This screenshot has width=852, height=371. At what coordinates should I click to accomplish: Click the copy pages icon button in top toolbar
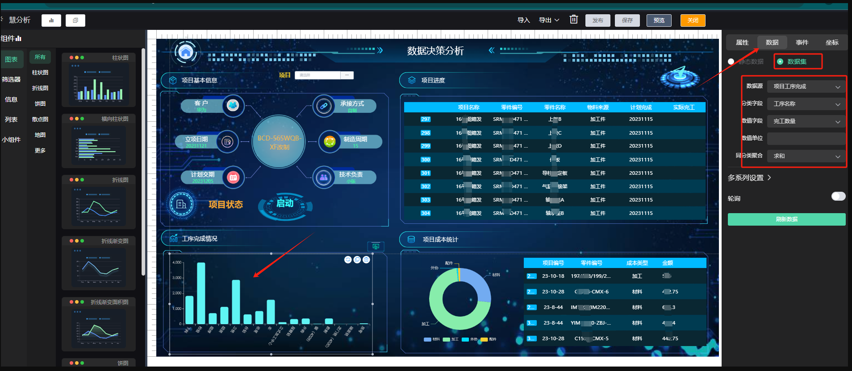(75, 21)
